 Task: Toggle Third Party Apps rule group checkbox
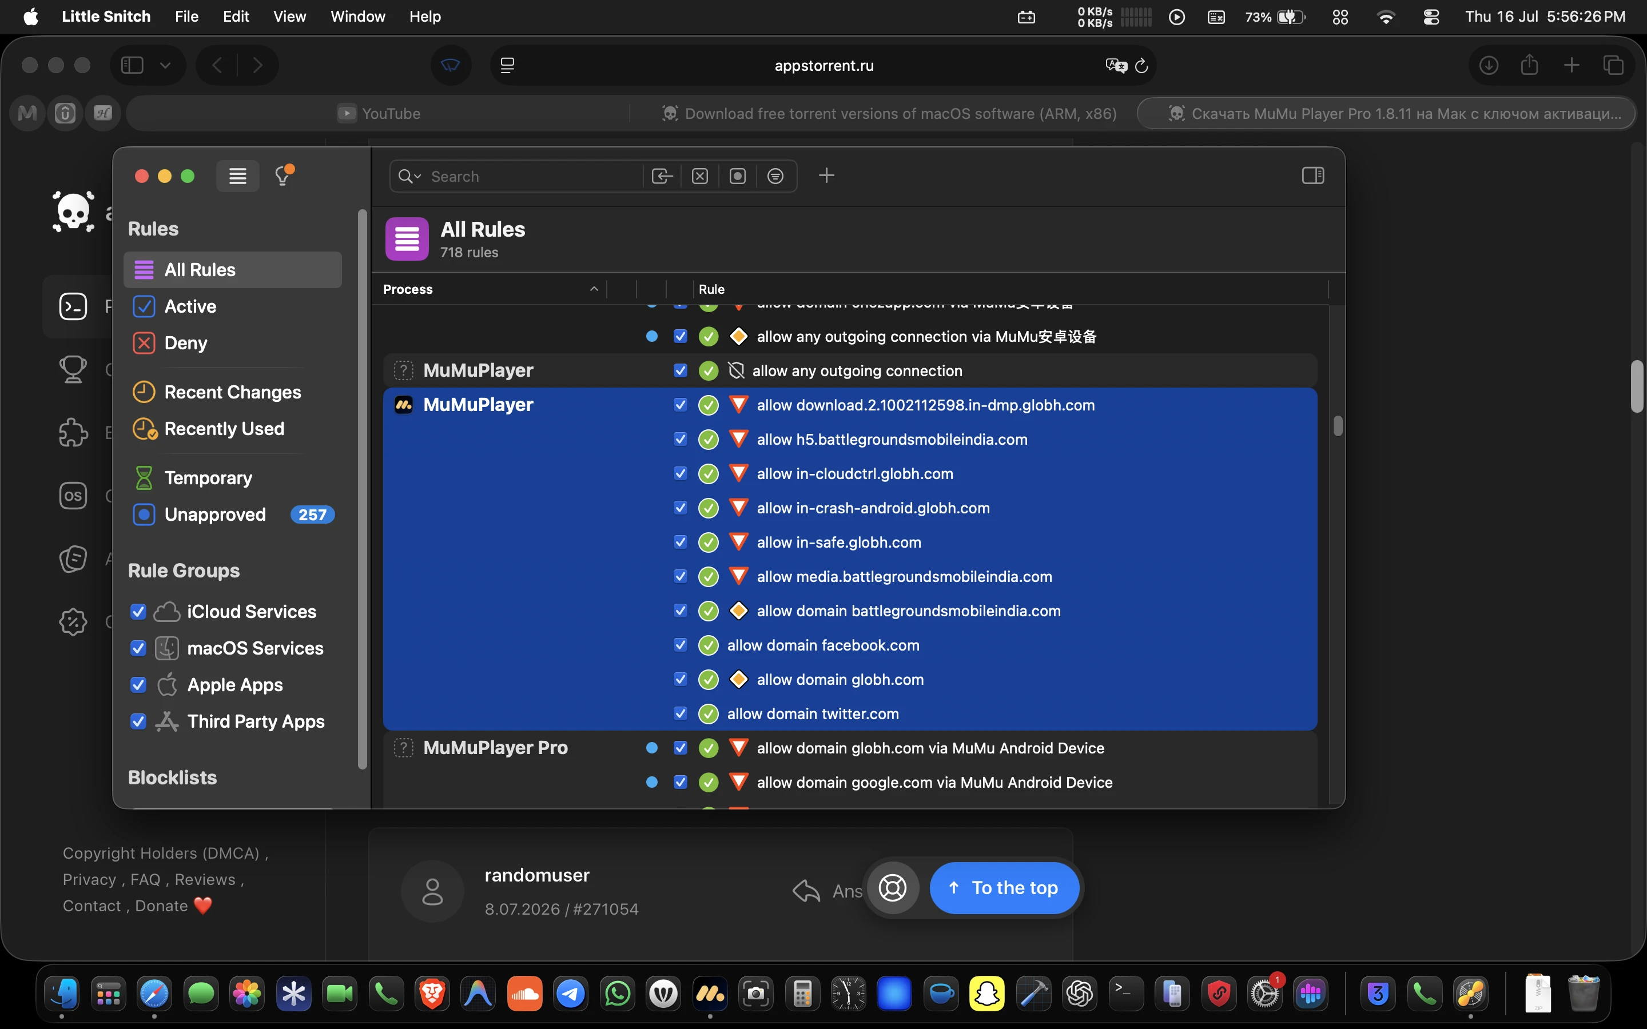[x=138, y=721]
